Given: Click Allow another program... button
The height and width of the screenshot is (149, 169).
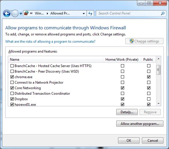Looking at the screenshot, I should pos(140,124).
